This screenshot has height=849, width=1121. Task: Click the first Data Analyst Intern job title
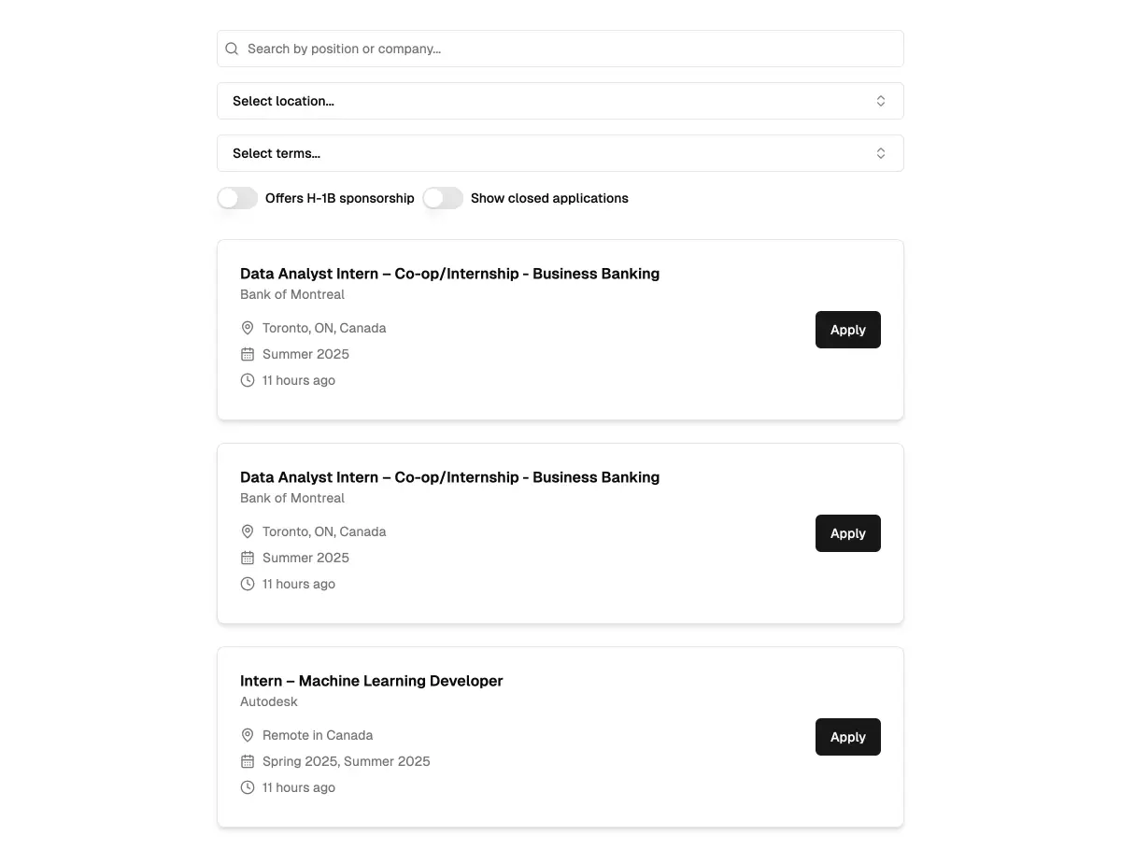(x=449, y=274)
